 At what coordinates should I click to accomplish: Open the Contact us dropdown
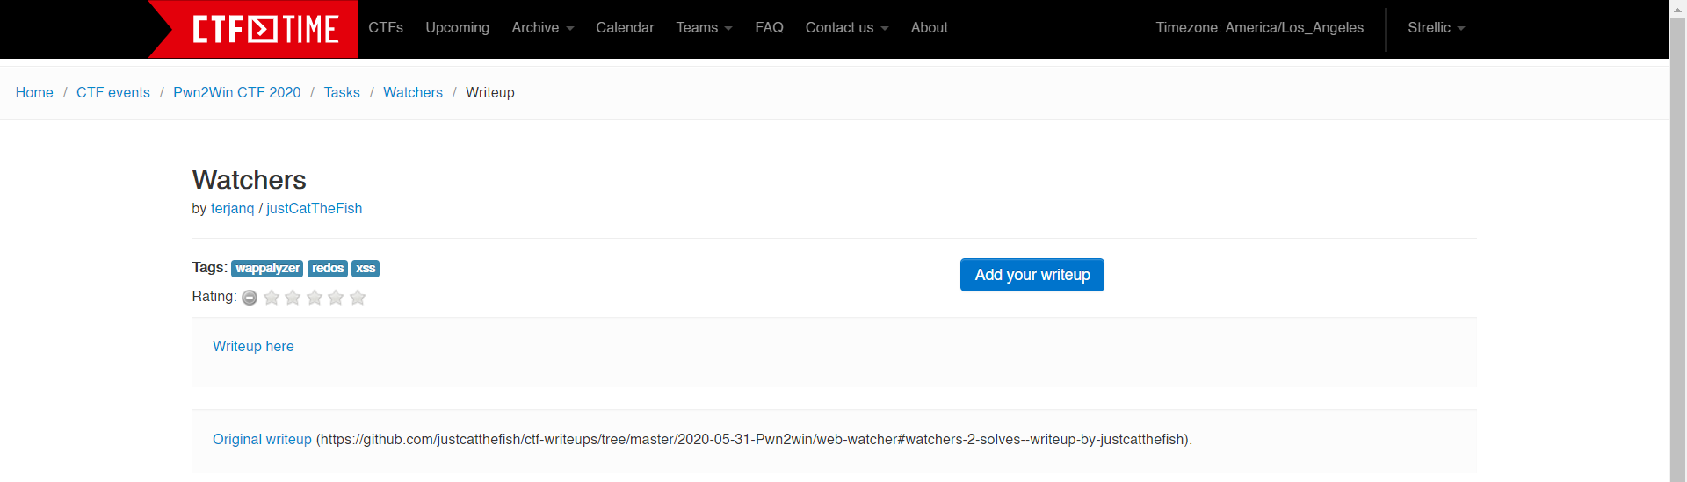pos(846,28)
